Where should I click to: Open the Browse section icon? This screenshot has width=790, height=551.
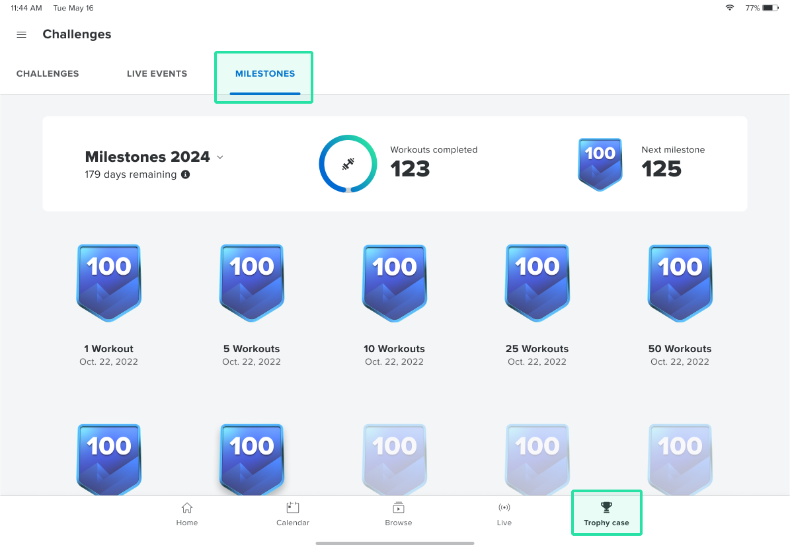(x=398, y=509)
